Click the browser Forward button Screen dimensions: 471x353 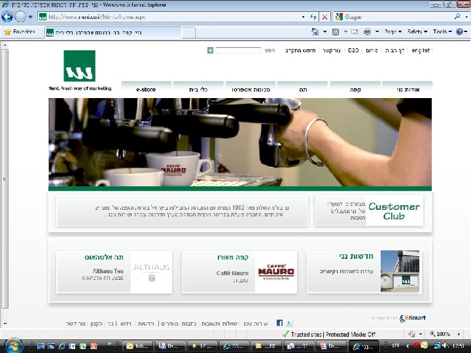pos(20,17)
